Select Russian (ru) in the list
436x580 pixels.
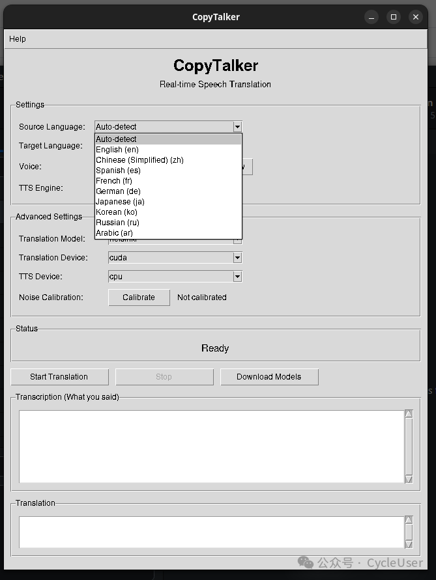[x=168, y=223]
